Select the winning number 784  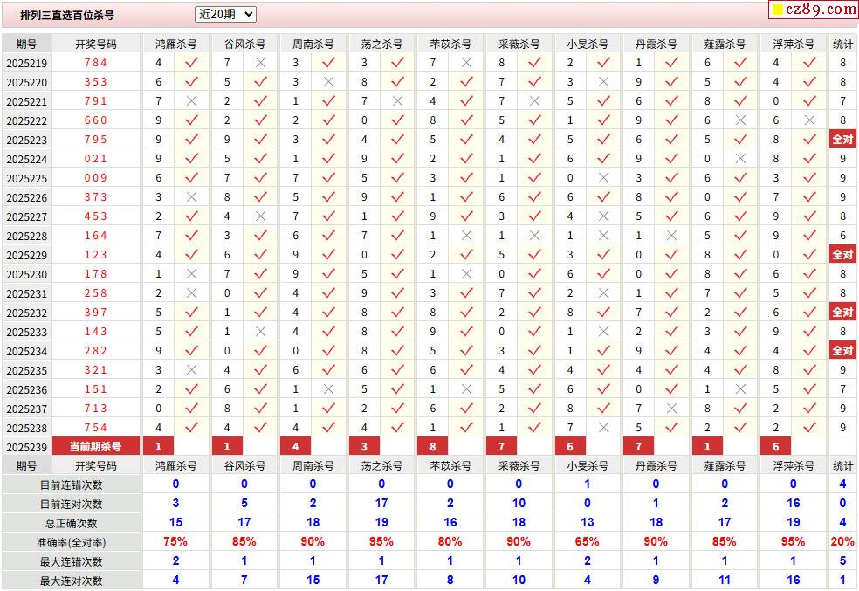(x=96, y=63)
